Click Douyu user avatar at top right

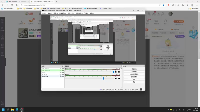point(170,14)
